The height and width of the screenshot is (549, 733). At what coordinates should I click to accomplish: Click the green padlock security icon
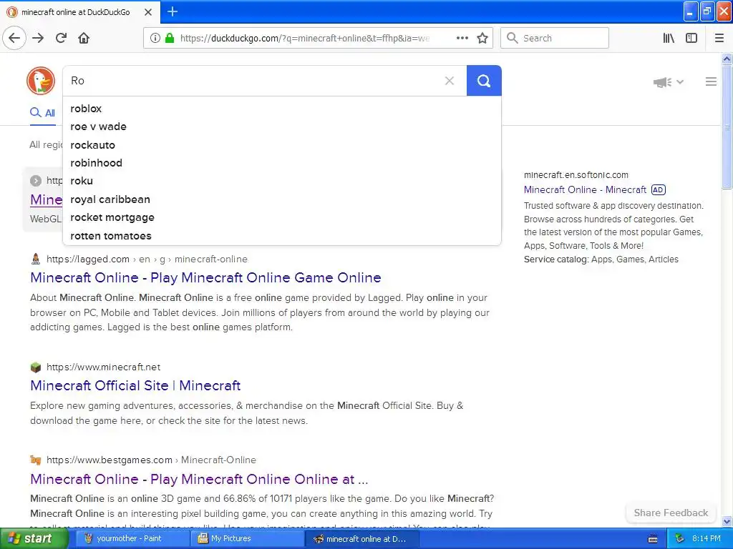click(170, 38)
